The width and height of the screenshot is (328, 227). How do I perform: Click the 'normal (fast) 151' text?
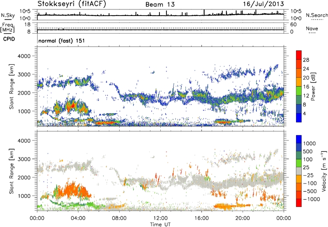(62, 41)
